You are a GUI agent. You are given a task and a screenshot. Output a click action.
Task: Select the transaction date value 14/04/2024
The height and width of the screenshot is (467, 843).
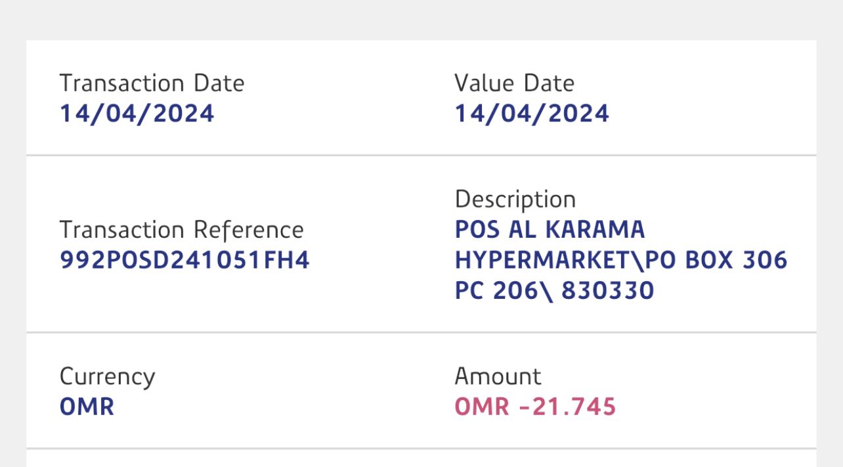point(137,114)
